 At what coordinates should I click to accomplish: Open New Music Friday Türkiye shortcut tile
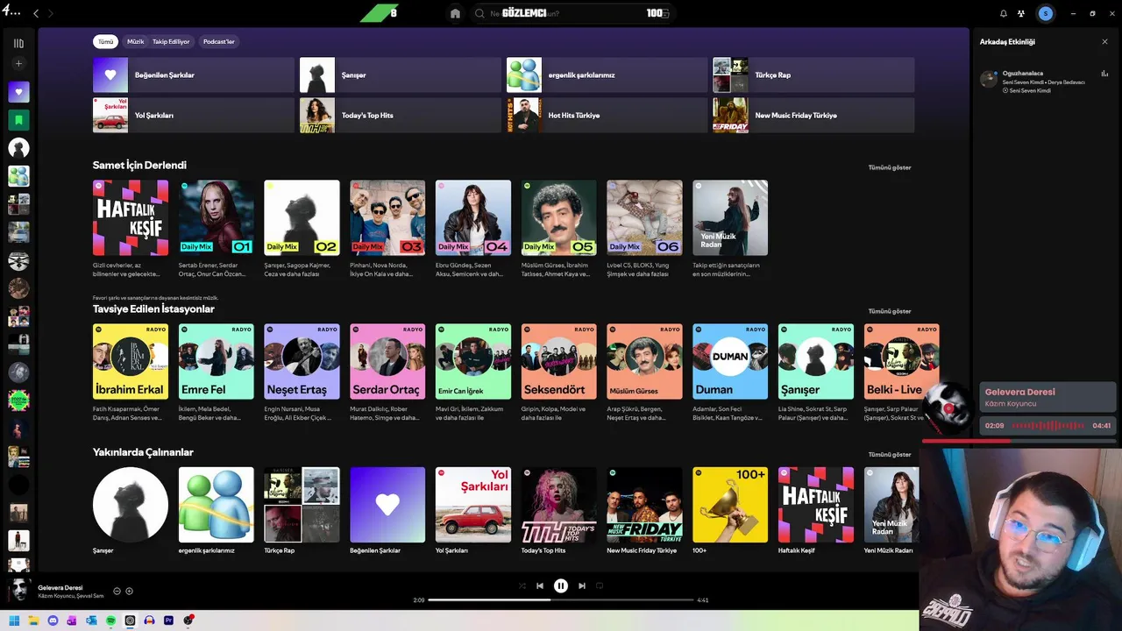[x=813, y=115]
